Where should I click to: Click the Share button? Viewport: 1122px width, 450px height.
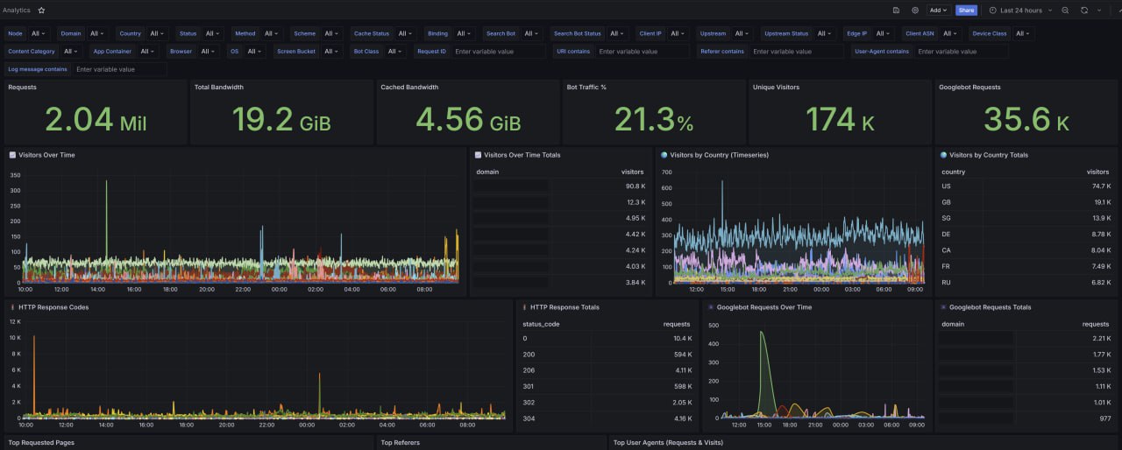click(x=966, y=11)
